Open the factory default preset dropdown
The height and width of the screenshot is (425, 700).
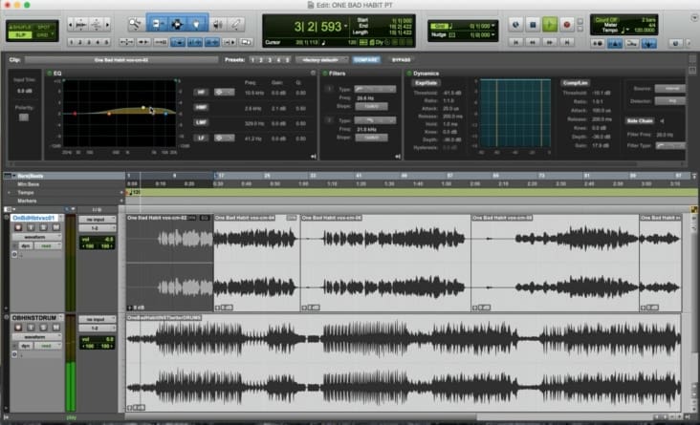[x=322, y=60]
